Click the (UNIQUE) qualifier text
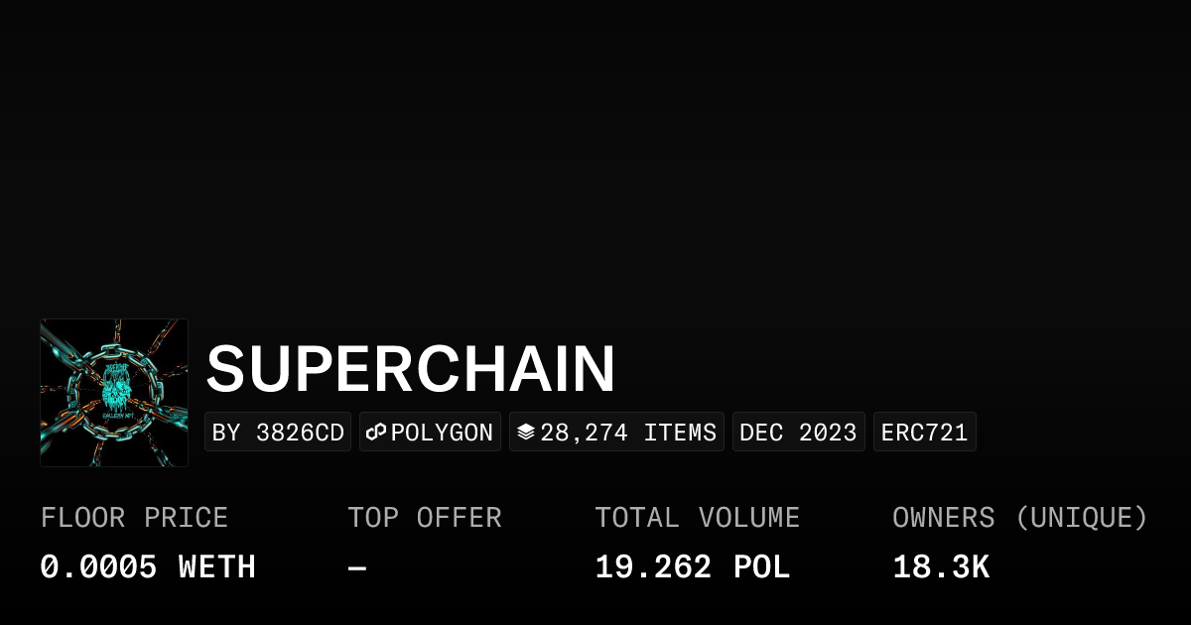This screenshot has width=1191, height=625. [1081, 518]
